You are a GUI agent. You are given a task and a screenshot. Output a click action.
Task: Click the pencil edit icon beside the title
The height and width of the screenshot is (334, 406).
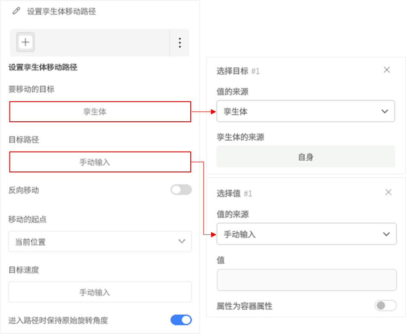[16, 11]
